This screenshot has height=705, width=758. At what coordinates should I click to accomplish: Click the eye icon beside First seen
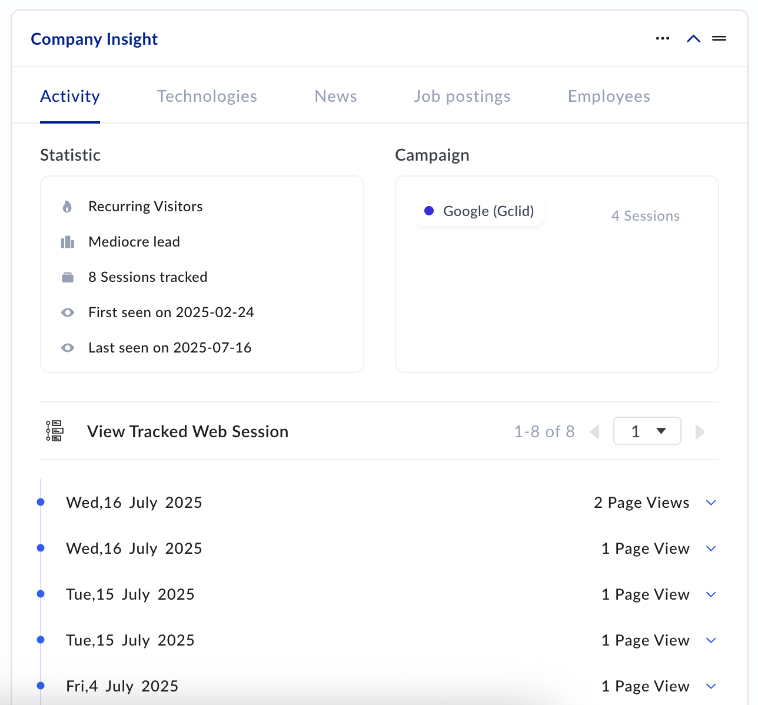68,312
